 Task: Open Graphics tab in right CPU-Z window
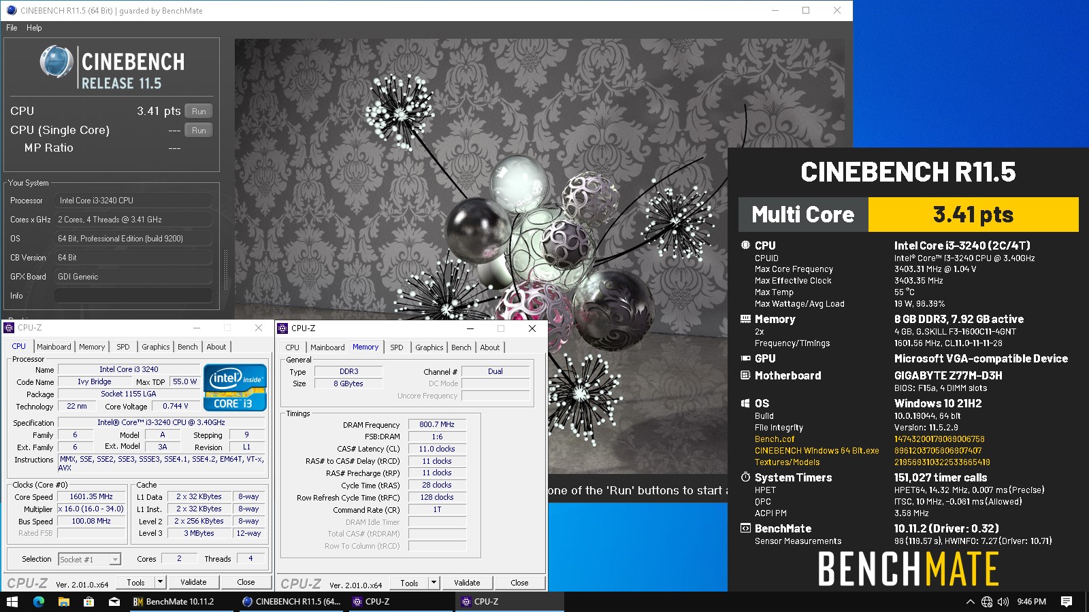[429, 347]
